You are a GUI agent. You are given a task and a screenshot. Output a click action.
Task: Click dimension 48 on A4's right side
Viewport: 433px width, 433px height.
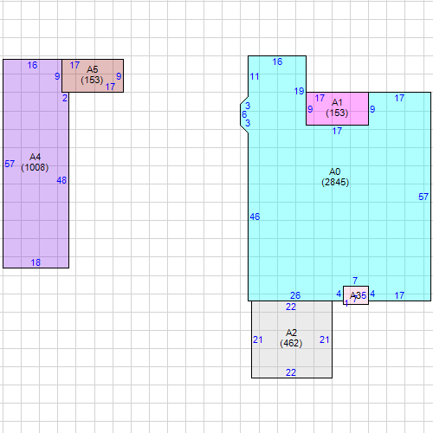(x=61, y=180)
